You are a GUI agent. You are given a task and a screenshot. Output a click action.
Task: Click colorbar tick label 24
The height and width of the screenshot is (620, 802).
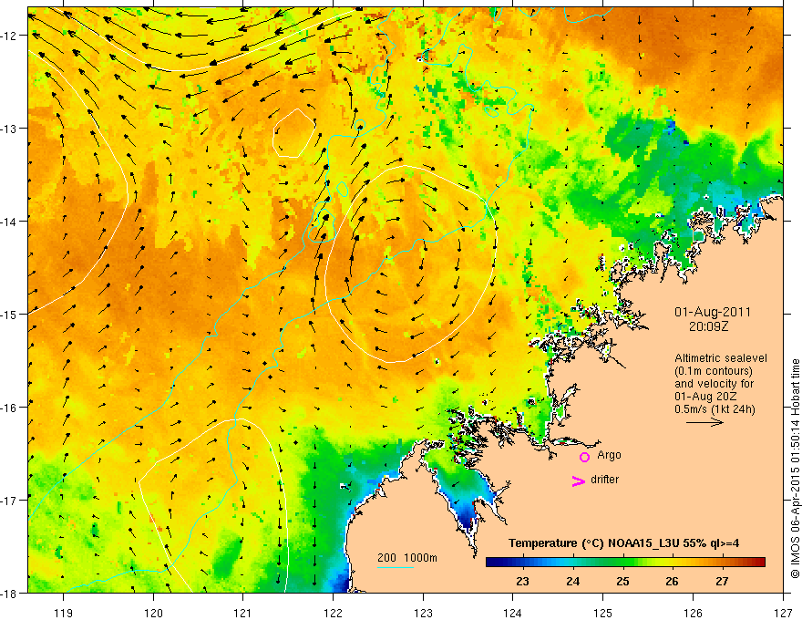tap(573, 582)
